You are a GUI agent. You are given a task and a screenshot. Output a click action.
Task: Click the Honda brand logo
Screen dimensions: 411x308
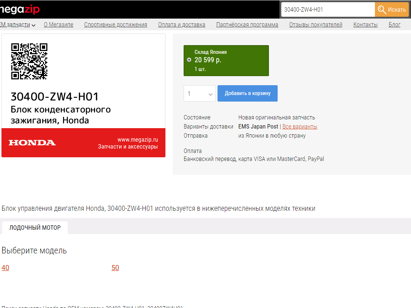click(32, 143)
